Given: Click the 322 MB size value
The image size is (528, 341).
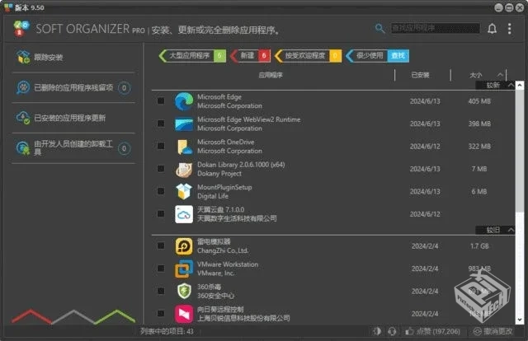Looking at the screenshot, I should pyautogui.click(x=479, y=147).
